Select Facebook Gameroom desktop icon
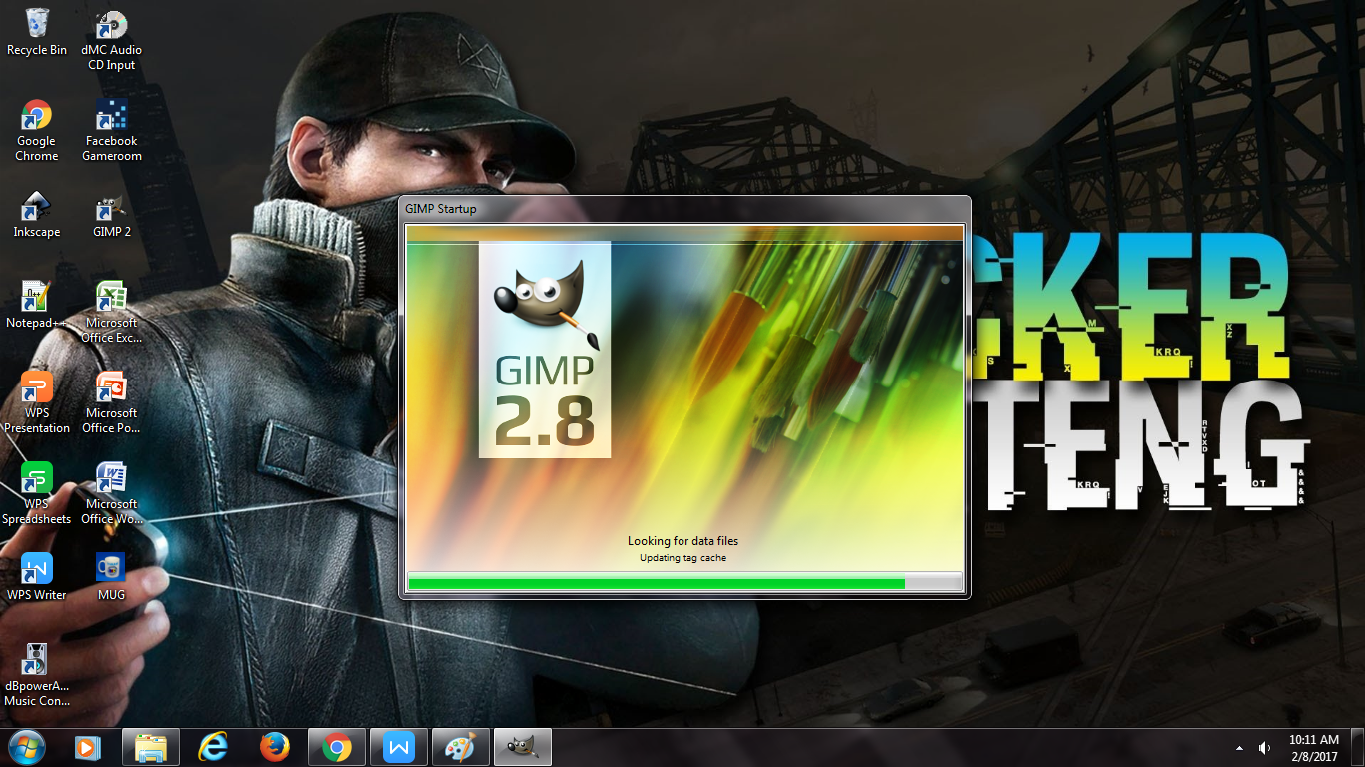Viewport: 1365px width, 767px height. [112, 131]
